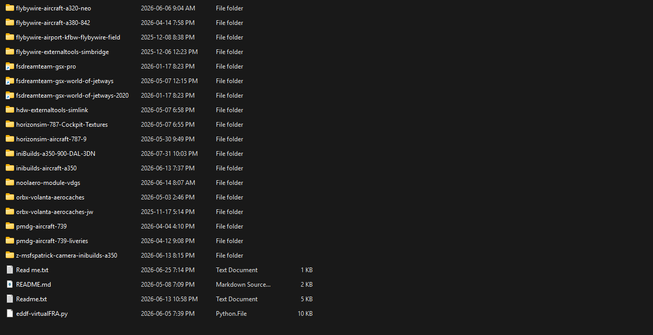Select the horizonsim-aircraft-787-9 folder name
The width and height of the screenshot is (653, 335).
(51, 139)
